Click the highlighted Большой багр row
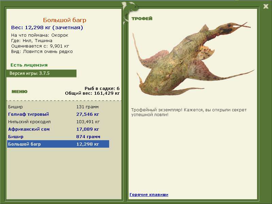The width and height of the screenshot is (272, 204). (x=58, y=144)
